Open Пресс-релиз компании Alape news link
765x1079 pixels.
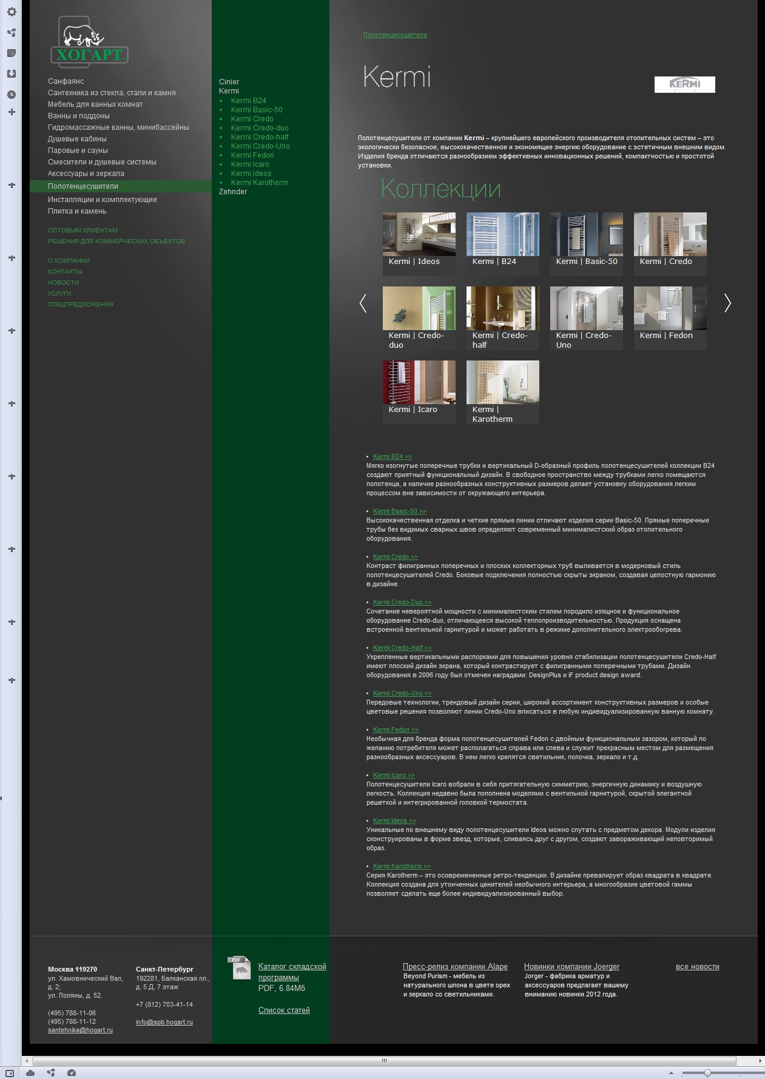(455, 967)
